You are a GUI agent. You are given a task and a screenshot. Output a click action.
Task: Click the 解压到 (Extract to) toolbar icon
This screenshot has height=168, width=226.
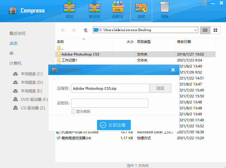coord(94,7)
